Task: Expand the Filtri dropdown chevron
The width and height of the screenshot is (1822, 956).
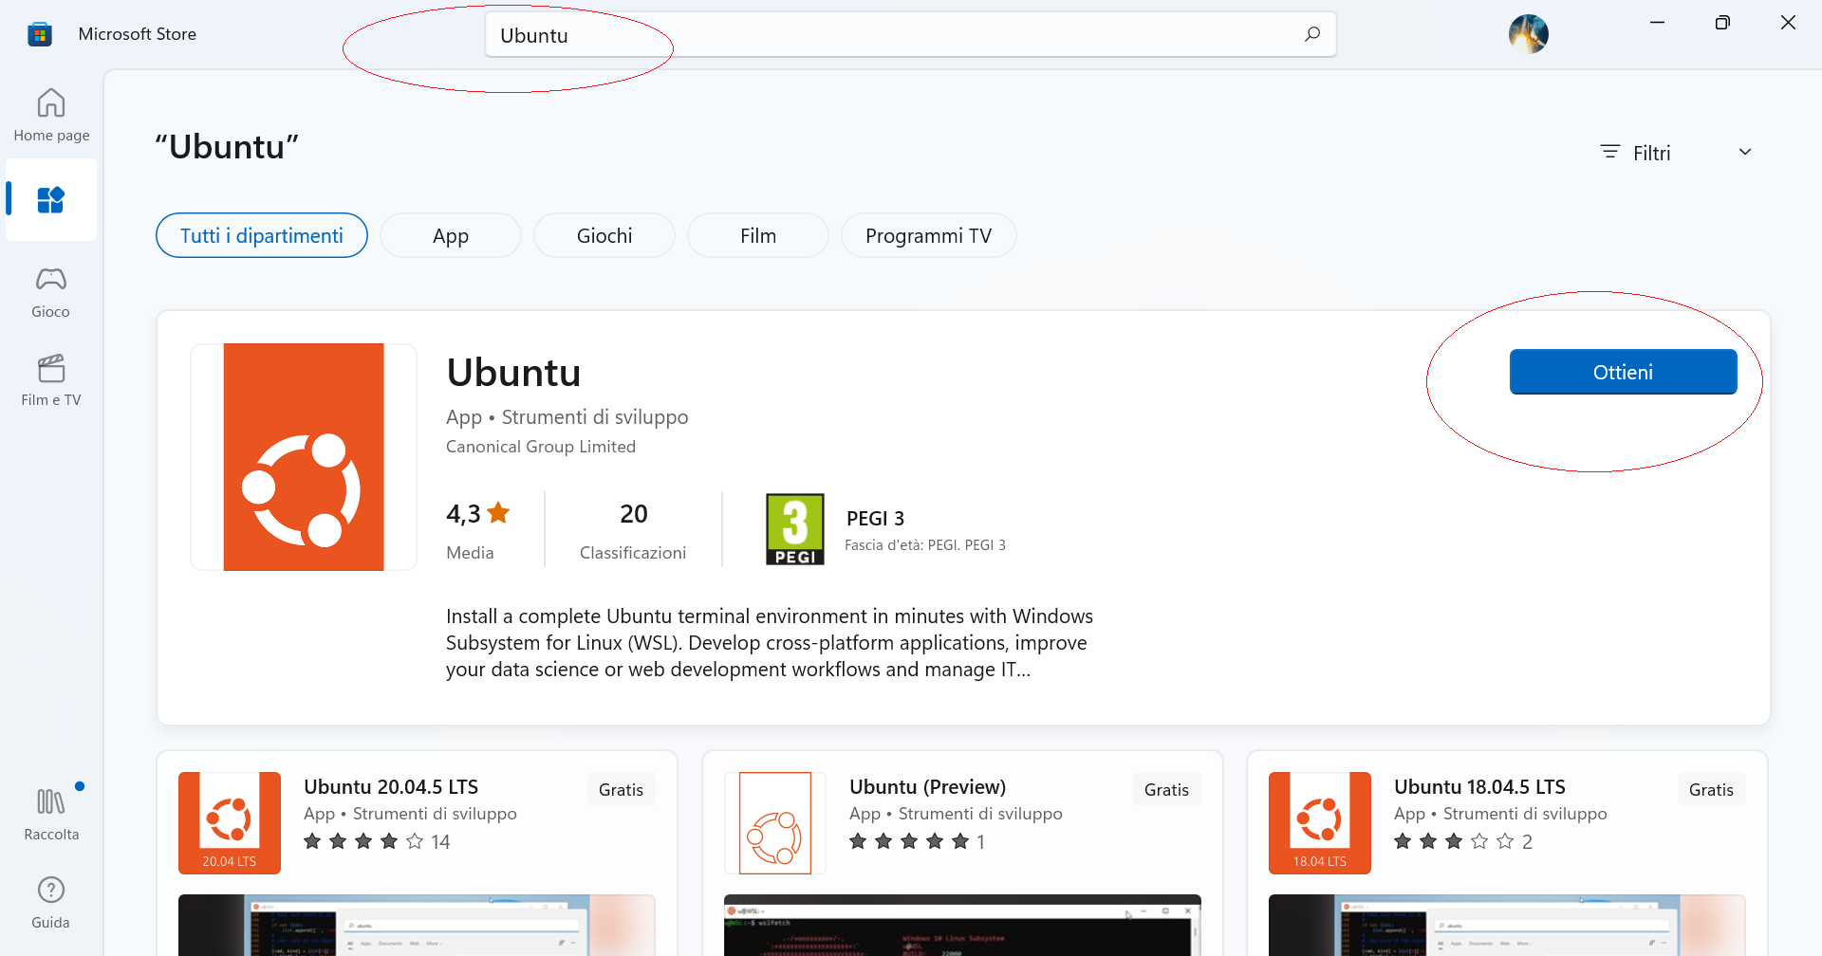Action: (x=1745, y=152)
